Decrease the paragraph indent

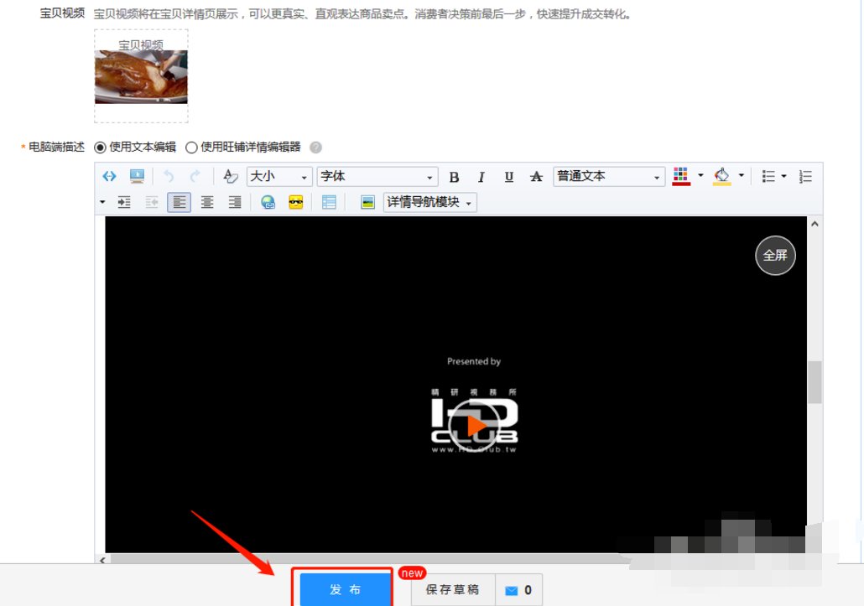point(152,202)
